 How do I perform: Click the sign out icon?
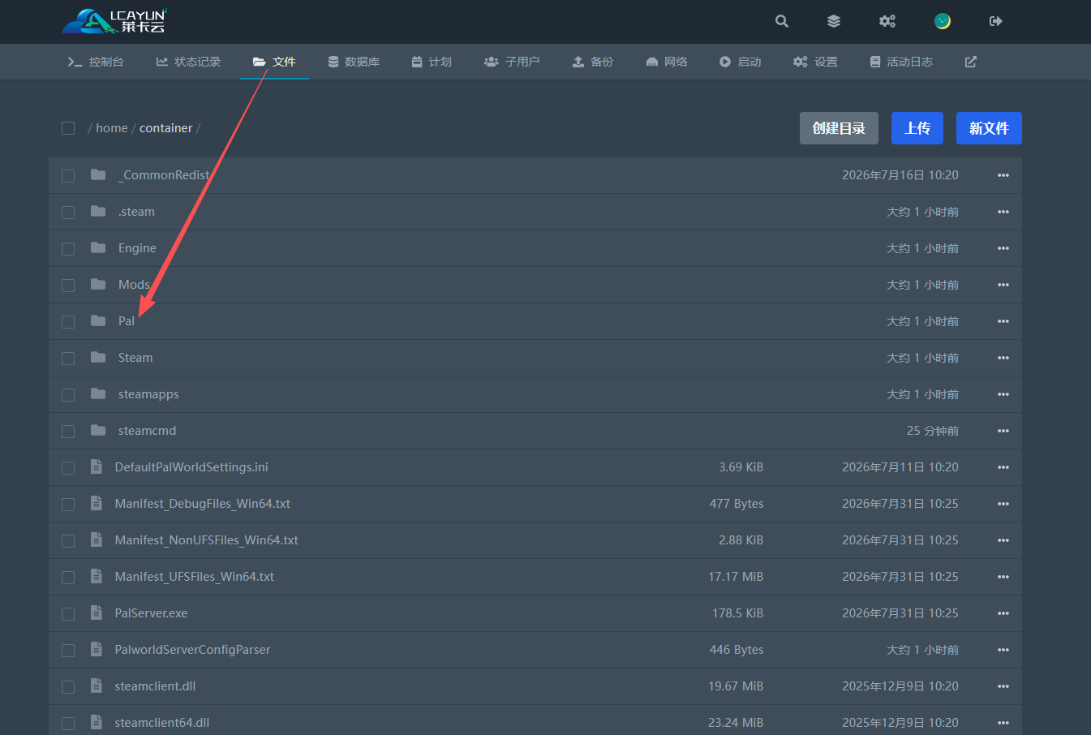point(996,21)
